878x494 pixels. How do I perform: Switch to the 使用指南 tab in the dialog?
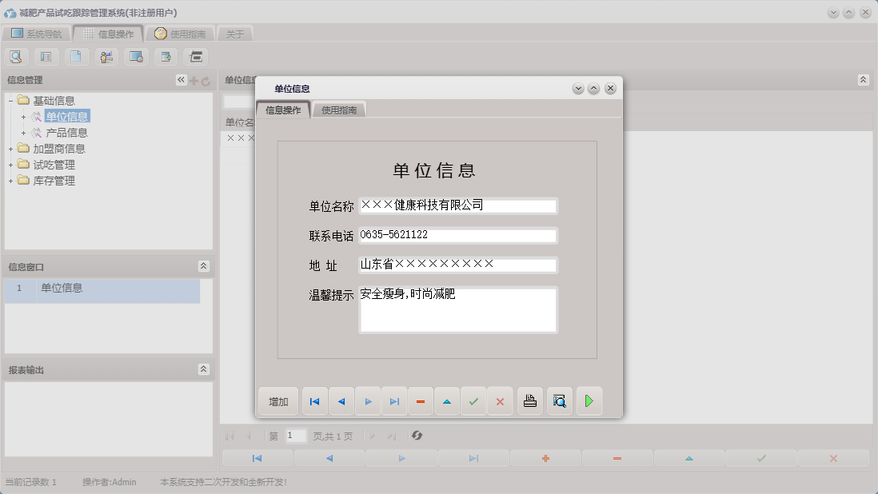338,109
